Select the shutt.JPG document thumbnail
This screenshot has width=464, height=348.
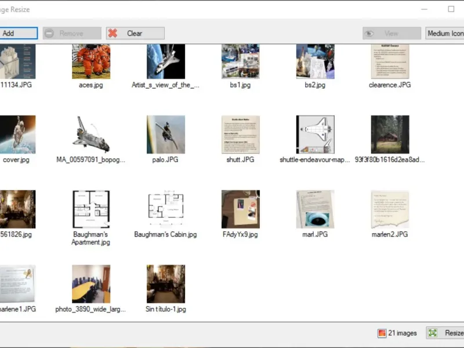241,135
